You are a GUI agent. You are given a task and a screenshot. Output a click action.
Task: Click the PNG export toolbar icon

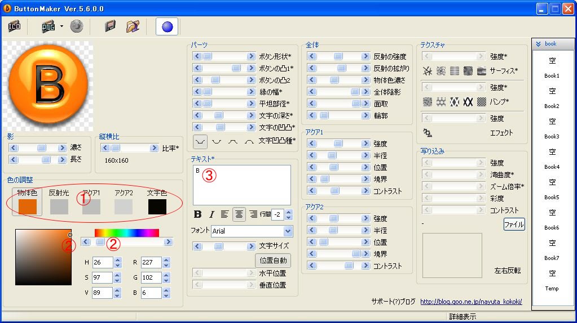[49, 26]
